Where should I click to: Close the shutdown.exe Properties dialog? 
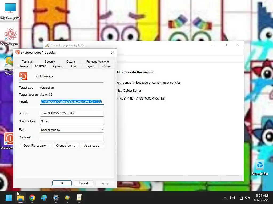[x=113, y=52]
